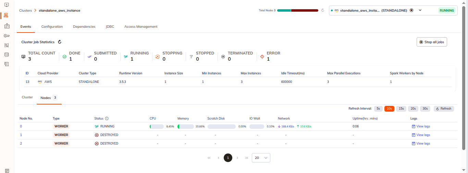Click the running status icon for node 0
Image resolution: width=468 pixels, height=173 pixels.
coord(97,126)
